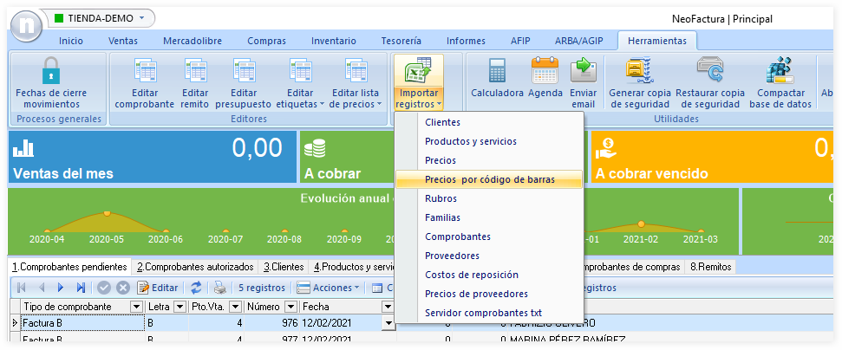Open the Letra column filter dropdown
The width and height of the screenshot is (842, 350).
pos(179,307)
